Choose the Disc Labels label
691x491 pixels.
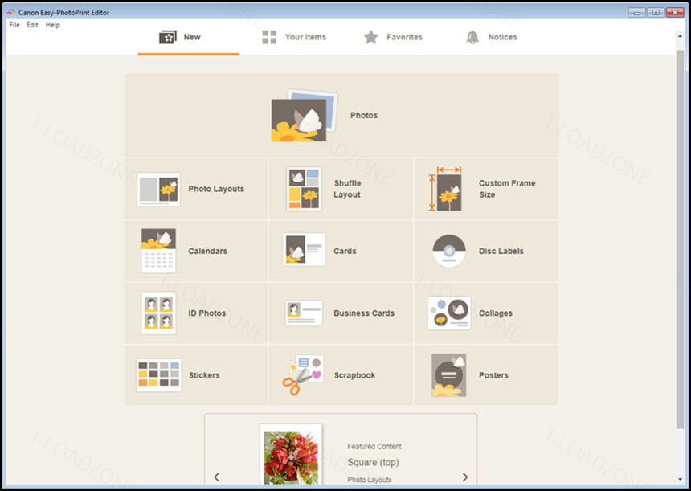coord(501,251)
